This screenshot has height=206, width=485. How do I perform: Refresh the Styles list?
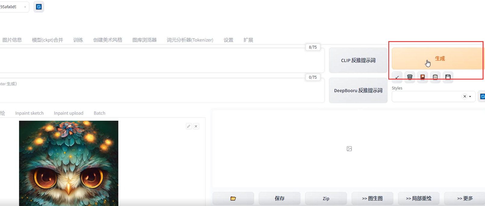482,96
